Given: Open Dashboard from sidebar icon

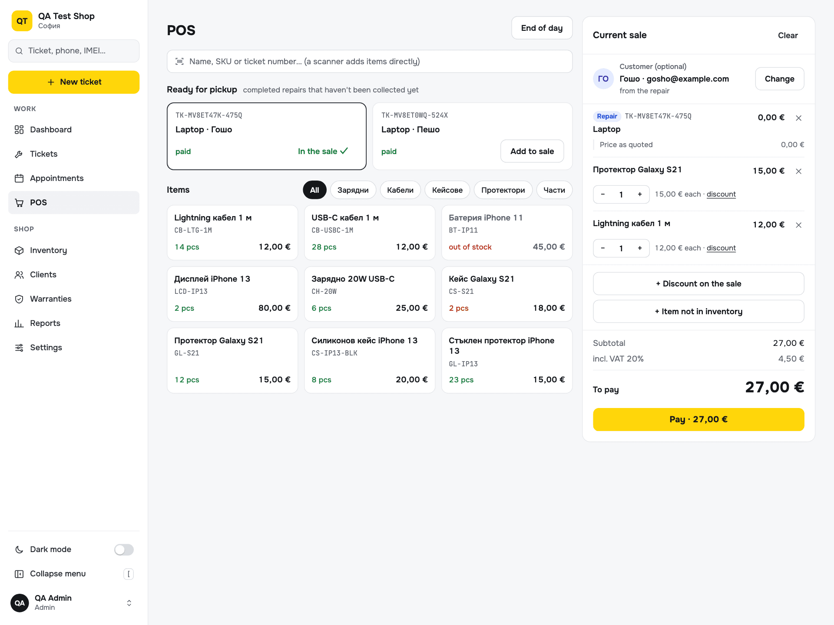Looking at the screenshot, I should pos(19,130).
